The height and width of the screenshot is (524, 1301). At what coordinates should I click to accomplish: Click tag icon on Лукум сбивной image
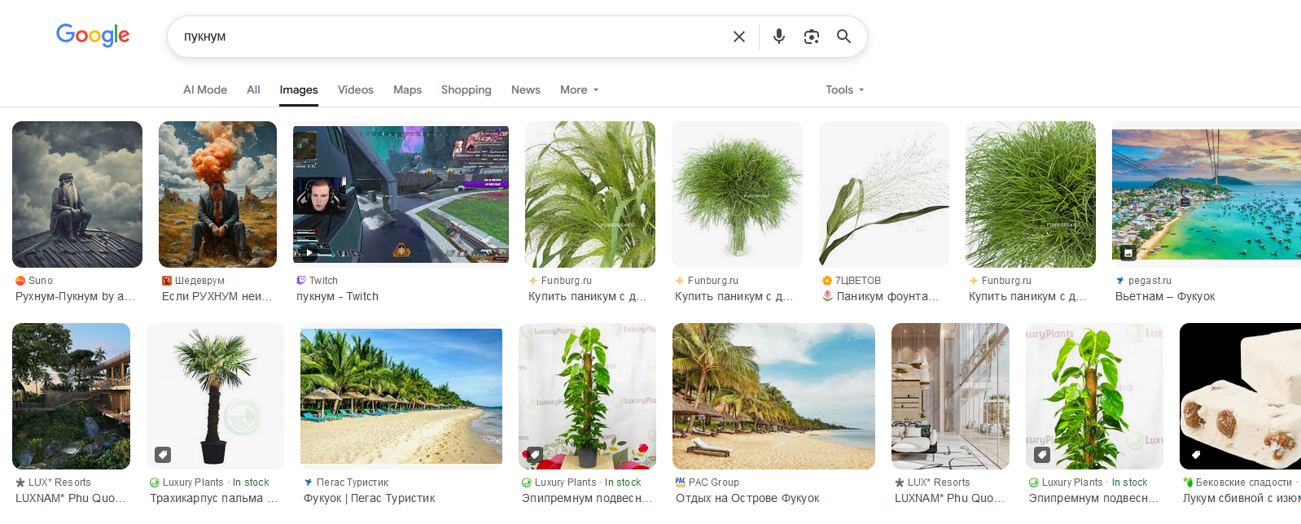pyautogui.click(x=1196, y=454)
